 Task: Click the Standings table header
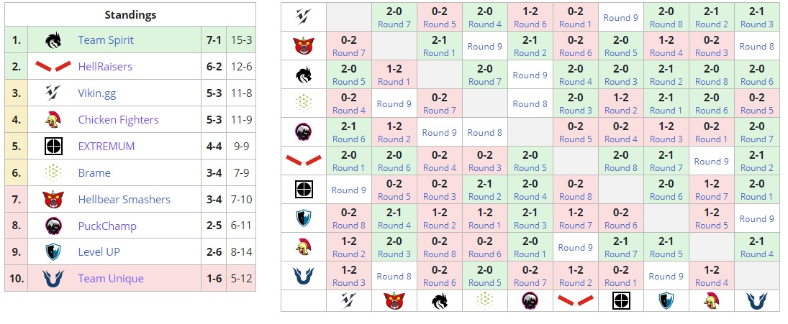[x=130, y=14]
